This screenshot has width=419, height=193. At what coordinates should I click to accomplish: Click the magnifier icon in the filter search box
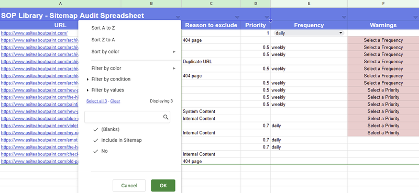click(166, 117)
